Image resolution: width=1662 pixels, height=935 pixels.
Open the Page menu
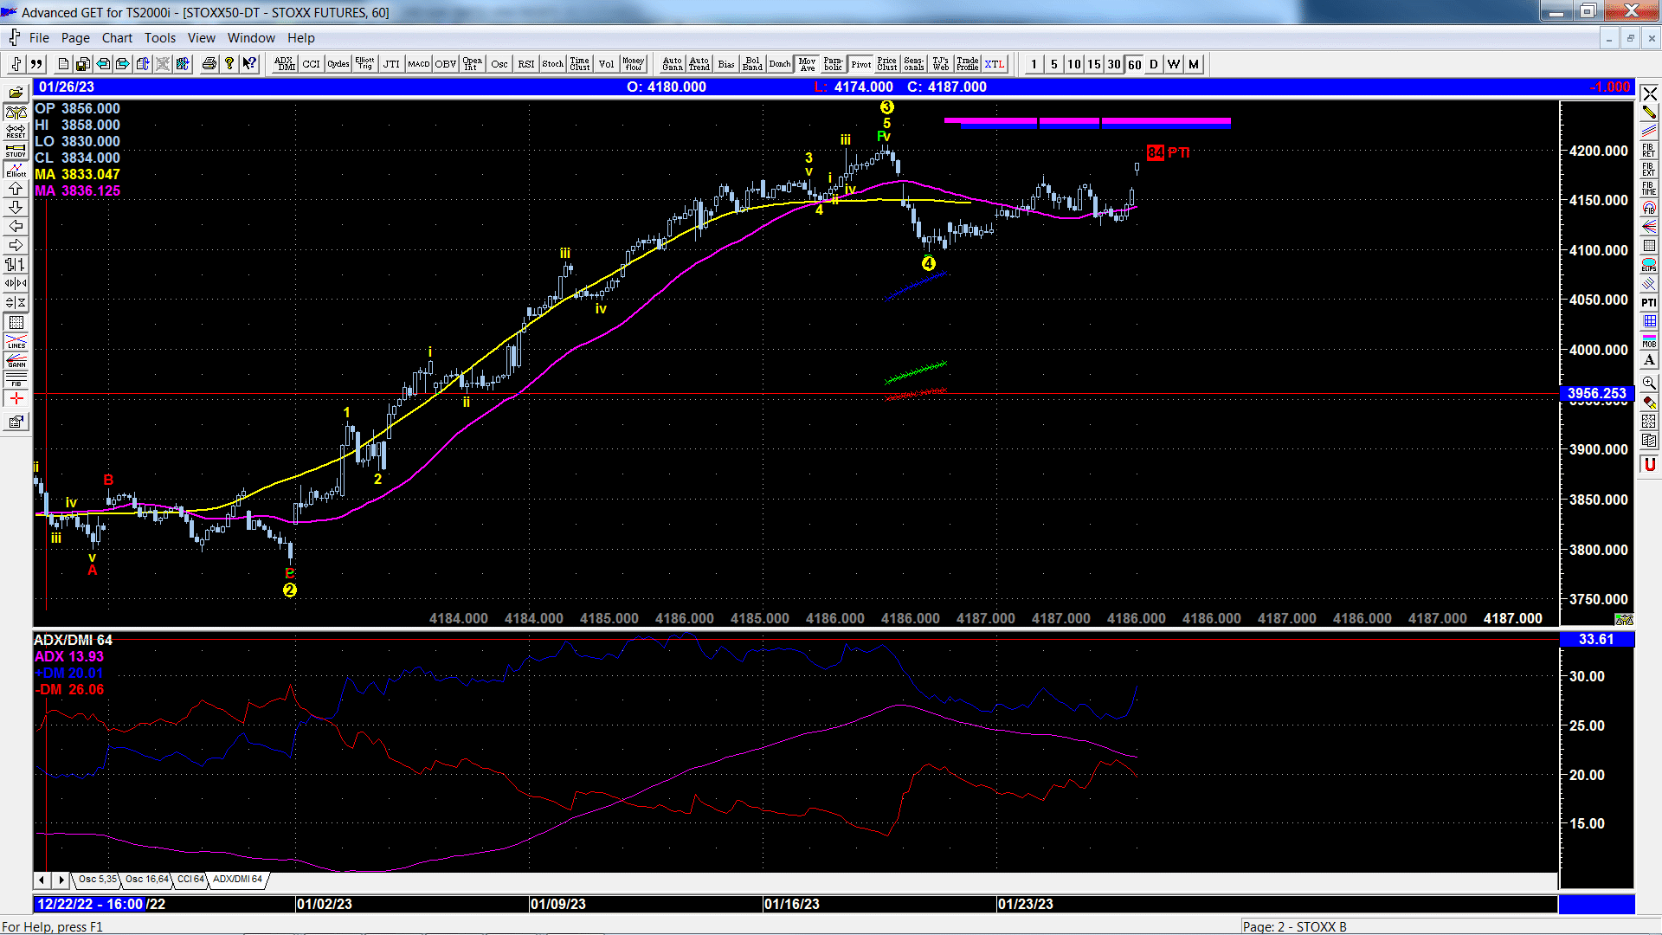(x=75, y=38)
